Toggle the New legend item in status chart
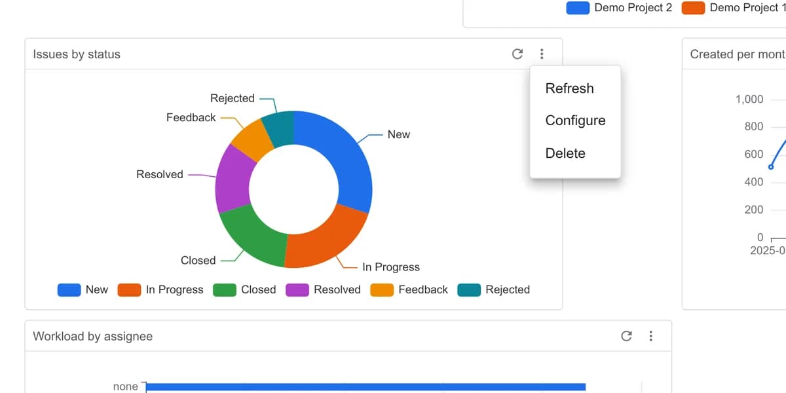Screen dimensions: 786x393 coord(83,290)
